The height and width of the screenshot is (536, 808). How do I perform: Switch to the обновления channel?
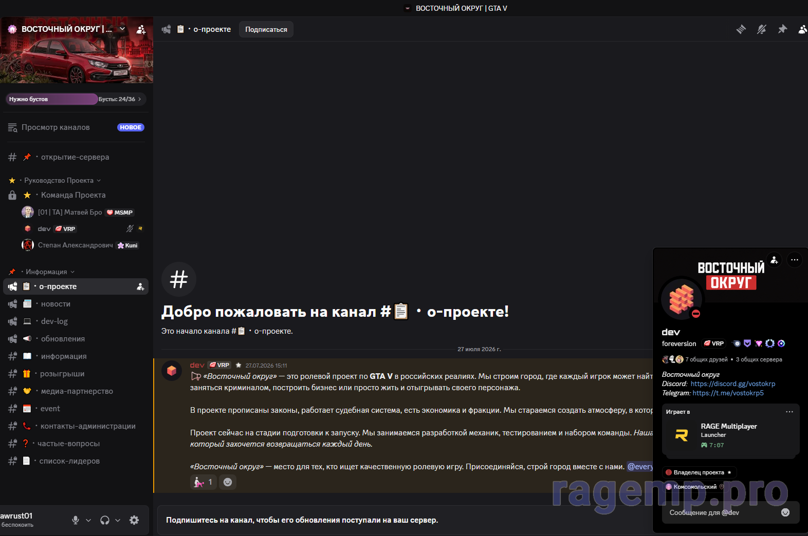click(x=76, y=339)
